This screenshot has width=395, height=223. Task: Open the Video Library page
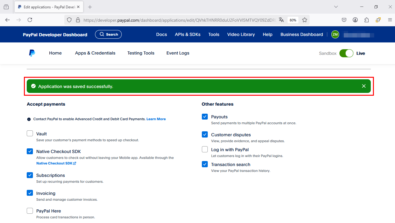[241, 34]
